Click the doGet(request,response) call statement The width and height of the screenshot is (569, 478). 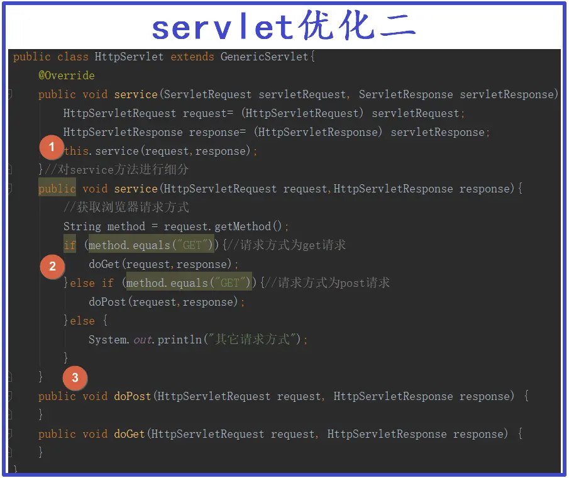(163, 264)
